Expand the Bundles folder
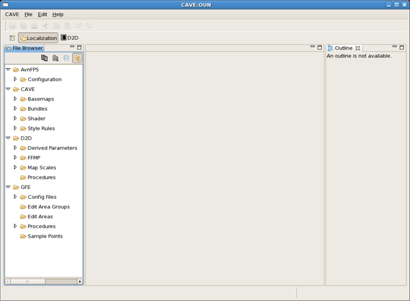Screen dimensions: 410x301 click(x=15, y=109)
